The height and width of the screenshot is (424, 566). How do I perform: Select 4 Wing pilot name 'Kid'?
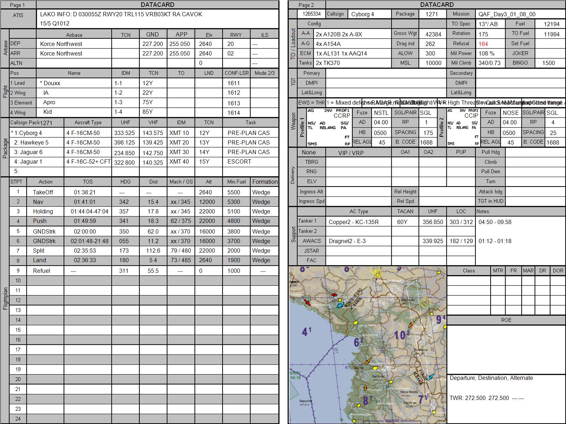[47, 112]
